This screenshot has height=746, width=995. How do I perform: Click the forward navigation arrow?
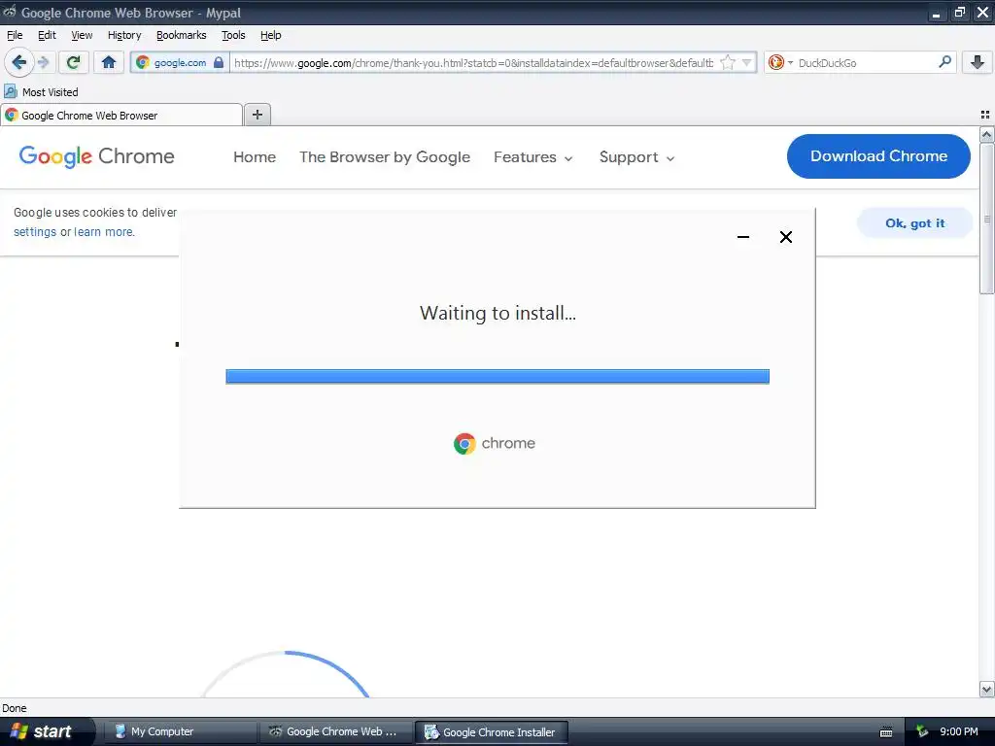click(x=44, y=63)
